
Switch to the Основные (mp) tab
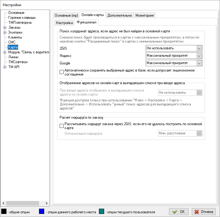coord(66,15)
